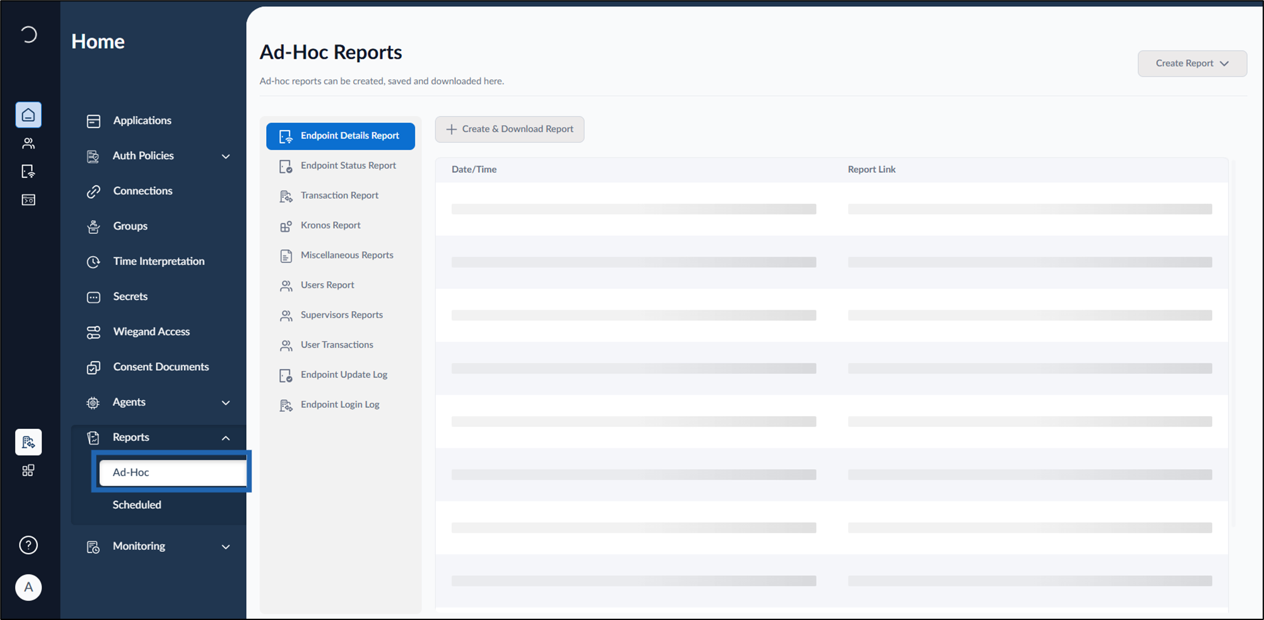The image size is (1264, 620).
Task: Open the Miscellaneous Reports tab
Action: click(341, 255)
